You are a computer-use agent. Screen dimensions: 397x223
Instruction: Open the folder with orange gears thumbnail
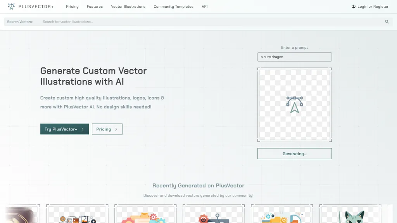tap(145, 214)
